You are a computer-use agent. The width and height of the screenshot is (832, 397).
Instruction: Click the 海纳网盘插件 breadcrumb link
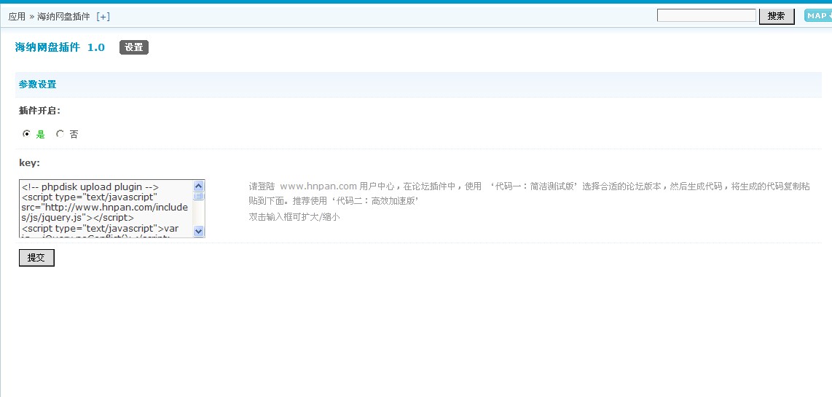point(63,17)
